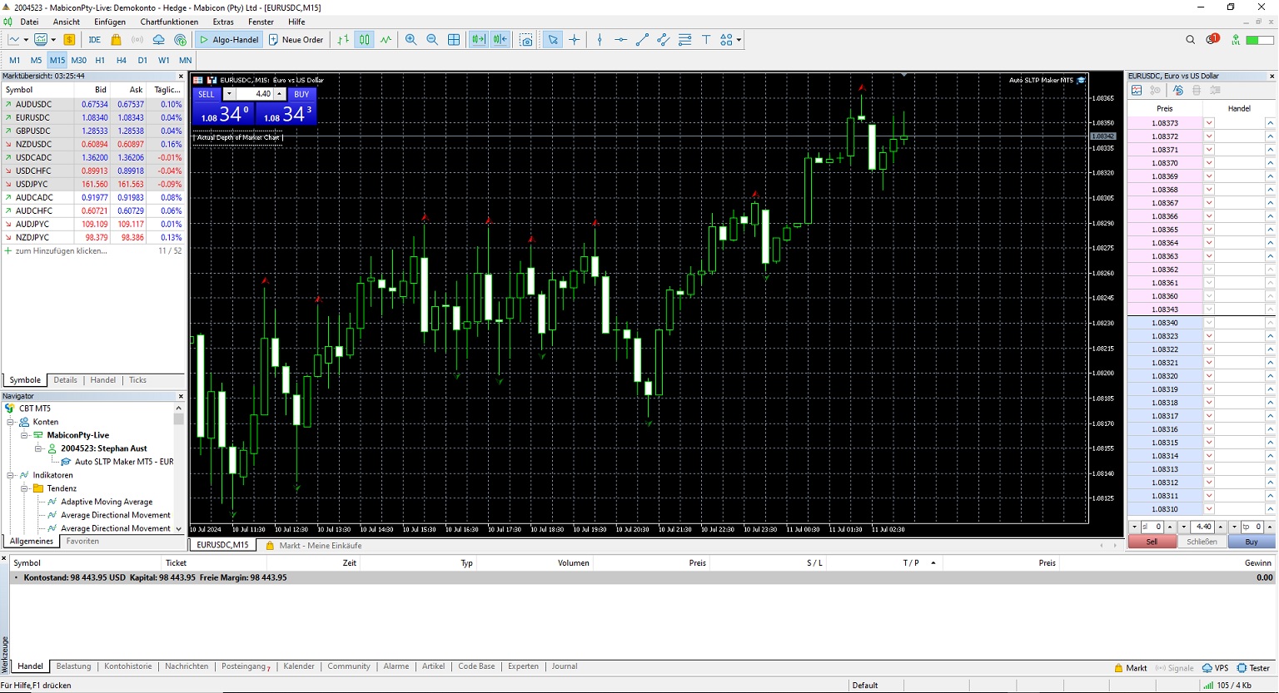Toggle chart auto scroll
The height and width of the screenshot is (693, 1279).
point(478,40)
